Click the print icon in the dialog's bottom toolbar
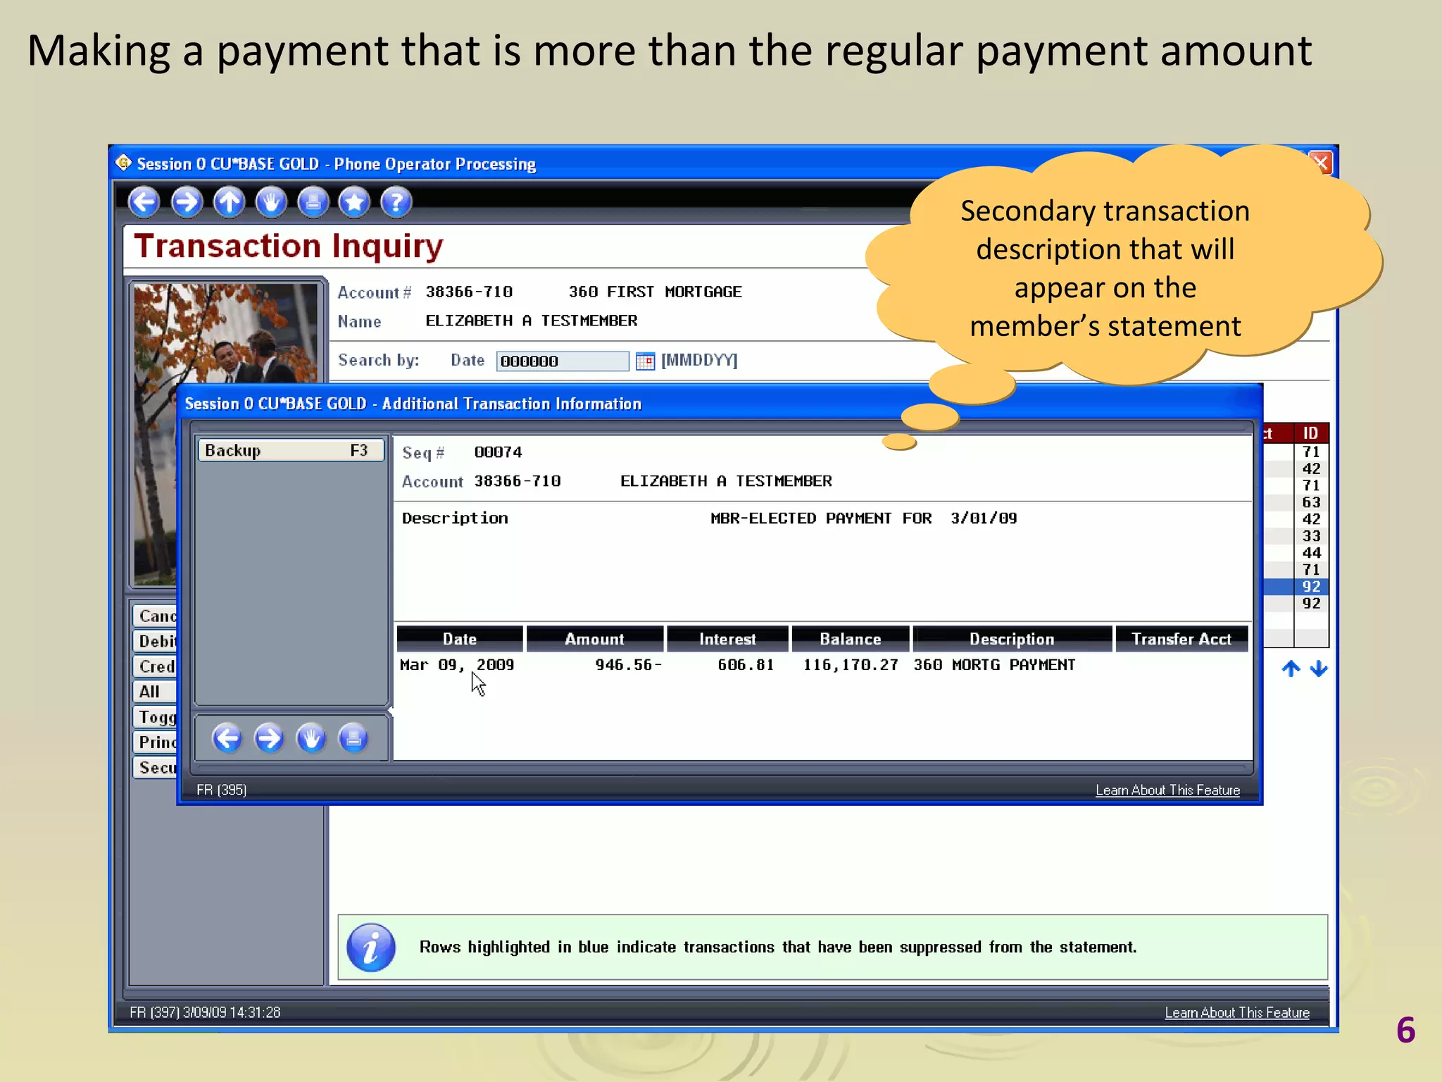Image resolution: width=1442 pixels, height=1082 pixels. [353, 738]
